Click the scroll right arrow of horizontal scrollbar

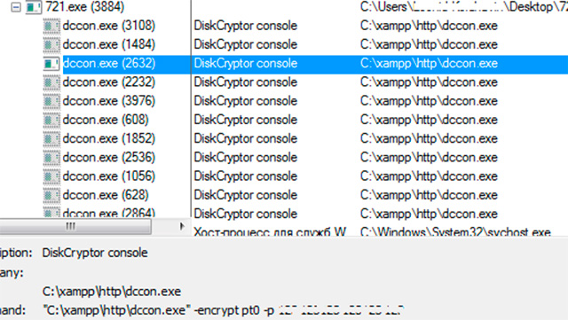coord(182,227)
